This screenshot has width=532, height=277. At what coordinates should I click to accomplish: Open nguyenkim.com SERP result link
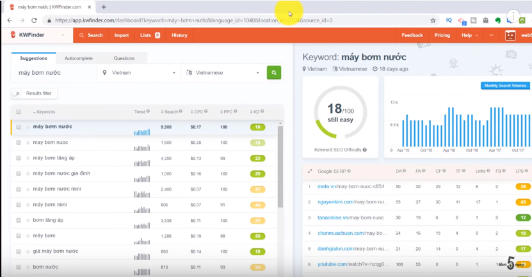click(353, 202)
